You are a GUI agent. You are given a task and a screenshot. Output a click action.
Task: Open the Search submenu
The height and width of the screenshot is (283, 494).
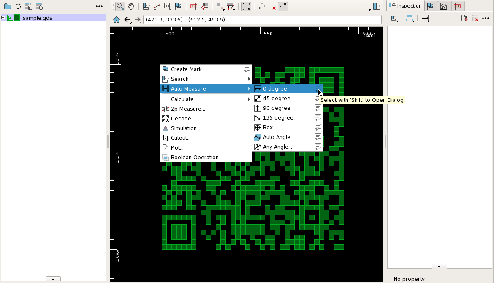[x=206, y=79]
